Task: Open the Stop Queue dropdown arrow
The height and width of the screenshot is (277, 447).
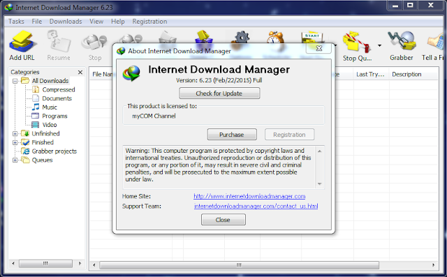Action: [379, 45]
